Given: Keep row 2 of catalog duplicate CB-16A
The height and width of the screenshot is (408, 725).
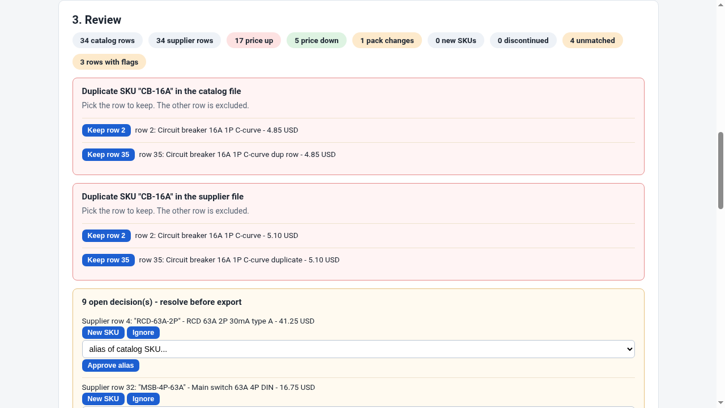Looking at the screenshot, I should [x=106, y=130].
